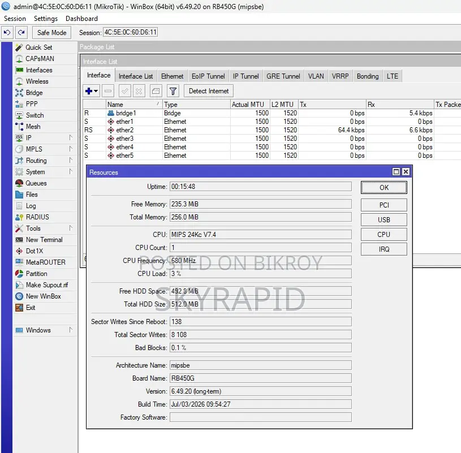Click the Board Name field RB450G
Screen dimensions: 461x453
point(261,378)
